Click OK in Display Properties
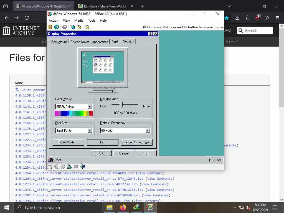The height and width of the screenshot is (213, 284). click(101, 153)
